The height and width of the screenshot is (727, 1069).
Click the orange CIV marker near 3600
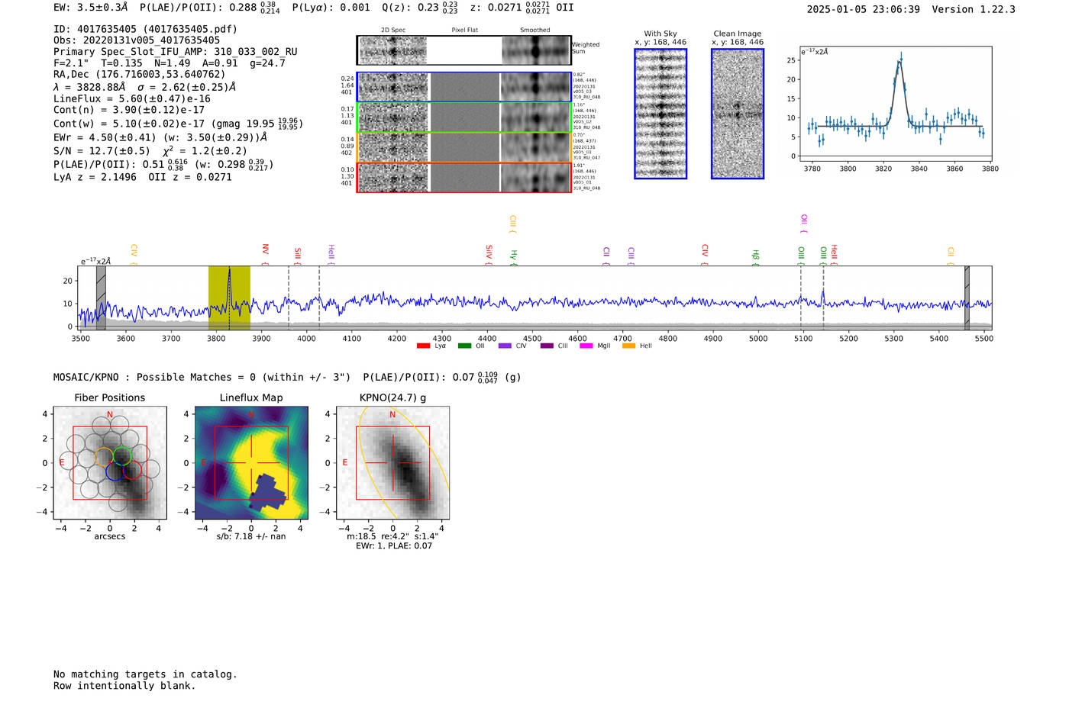click(x=134, y=255)
